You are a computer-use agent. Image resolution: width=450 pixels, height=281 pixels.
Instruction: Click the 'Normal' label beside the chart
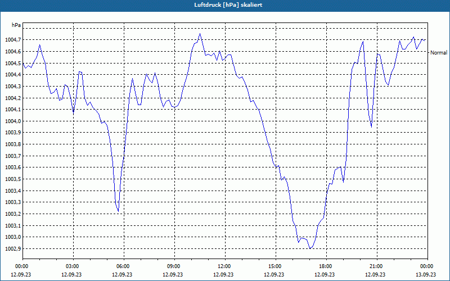click(x=439, y=53)
